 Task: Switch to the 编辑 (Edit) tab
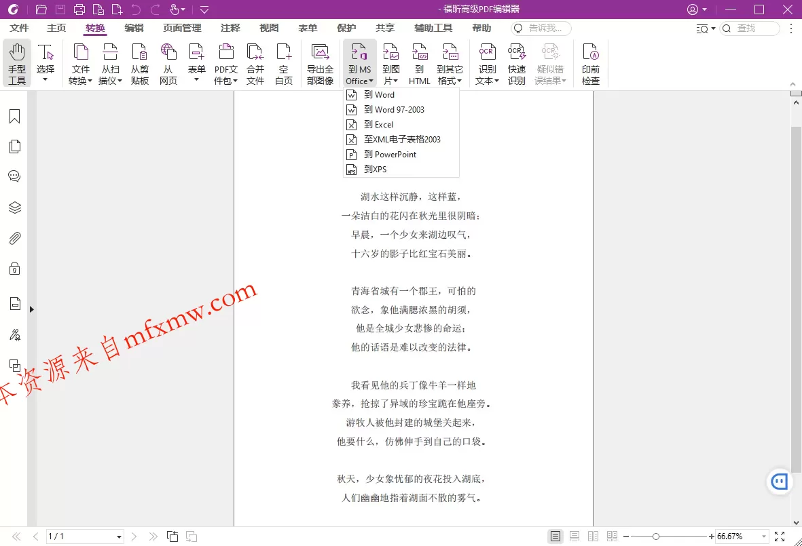[x=134, y=28]
